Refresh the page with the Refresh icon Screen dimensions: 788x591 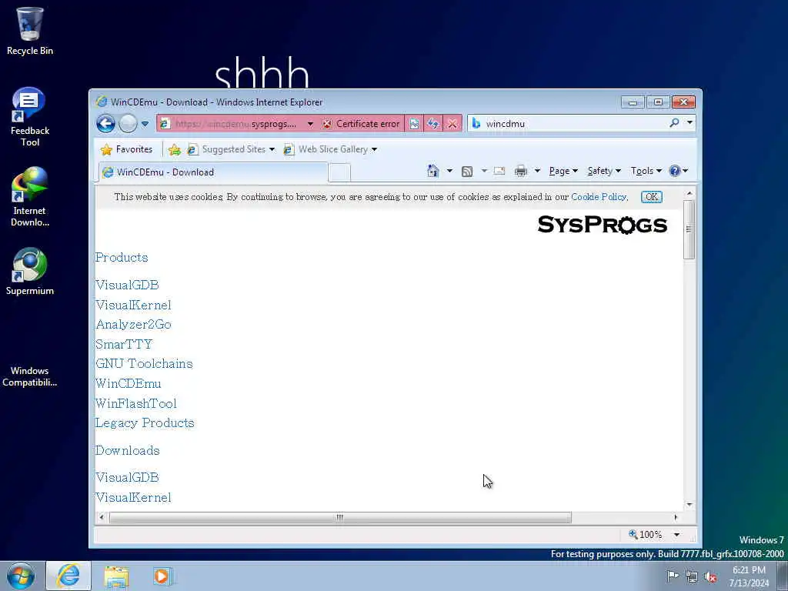433,124
